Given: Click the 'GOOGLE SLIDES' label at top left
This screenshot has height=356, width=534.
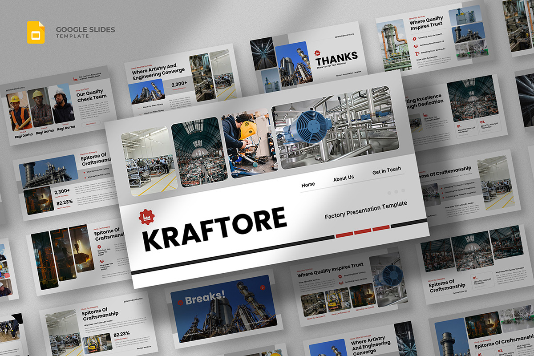Looking at the screenshot, I should click(85, 30).
